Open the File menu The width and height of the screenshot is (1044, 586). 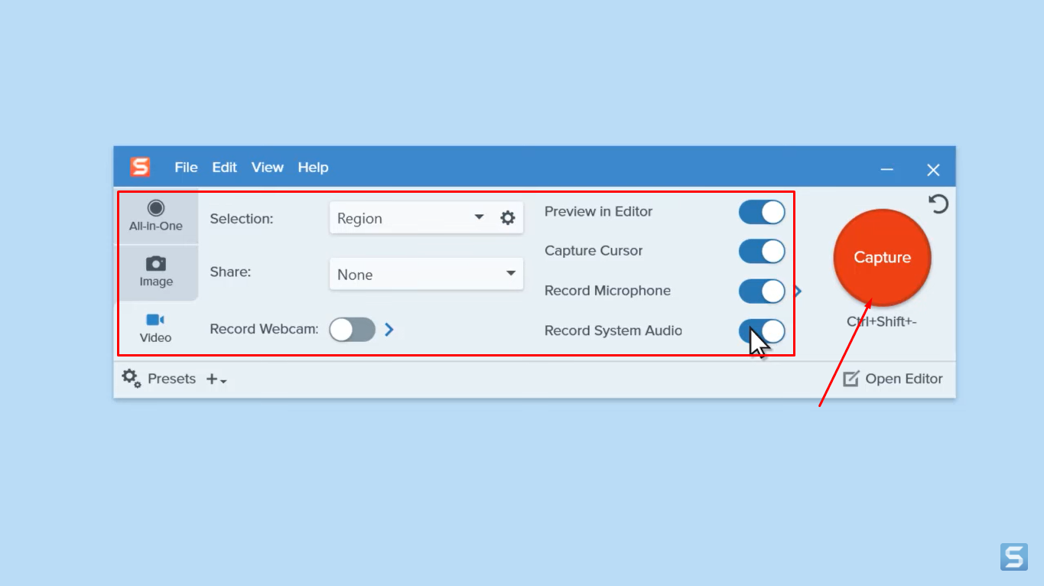186,167
